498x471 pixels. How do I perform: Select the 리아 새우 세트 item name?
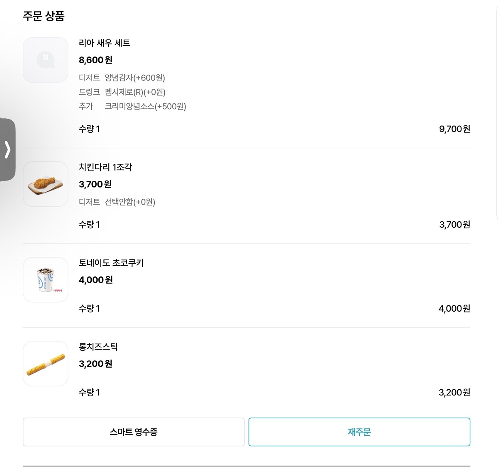105,43
